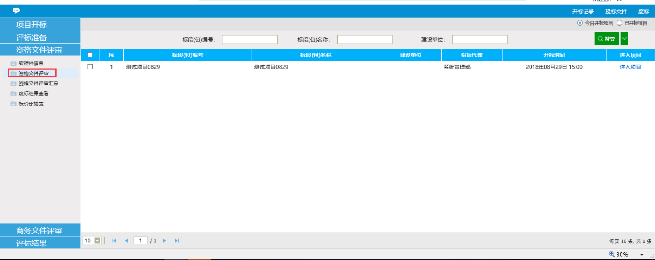Go to the next page arrow
655x260 pixels.
coord(164,240)
